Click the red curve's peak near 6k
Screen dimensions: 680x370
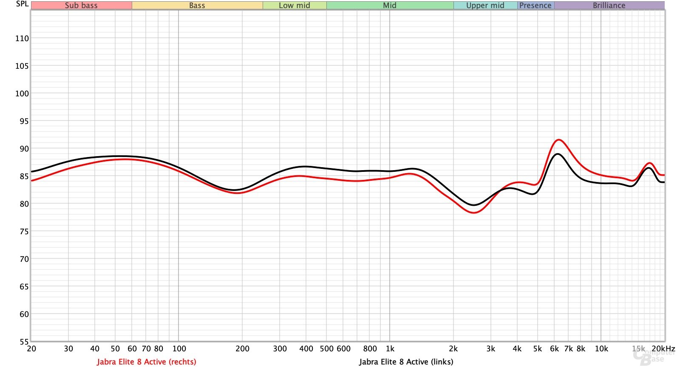(558, 140)
